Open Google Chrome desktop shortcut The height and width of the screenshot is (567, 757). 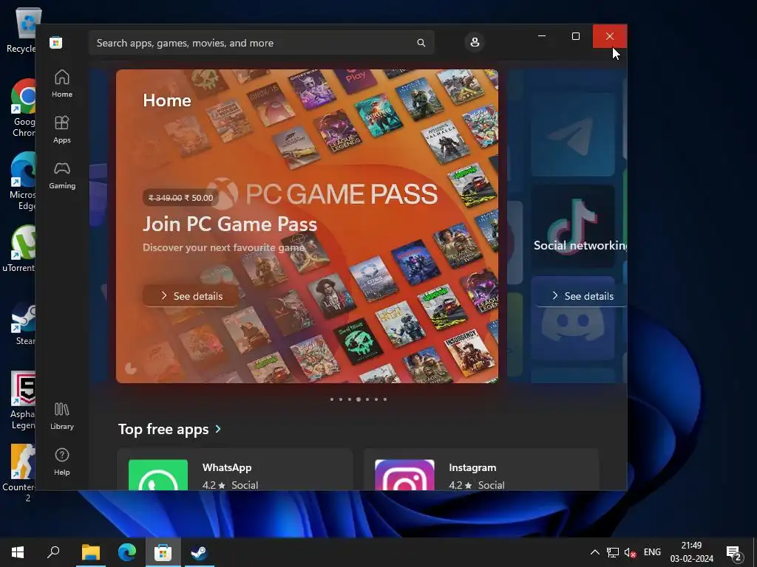pyautogui.click(x=23, y=107)
